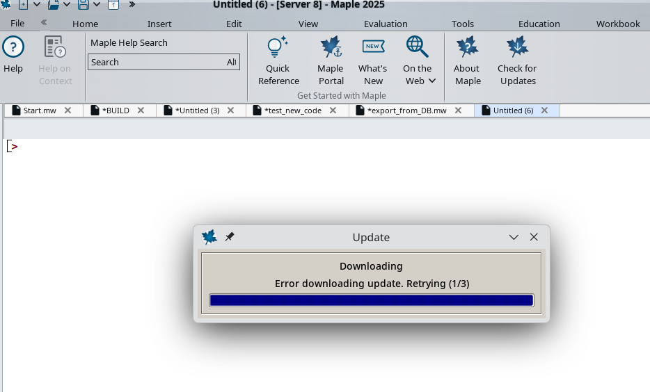Click the new document icon
650x392 pixels.
pyautogui.click(x=23, y=4)
